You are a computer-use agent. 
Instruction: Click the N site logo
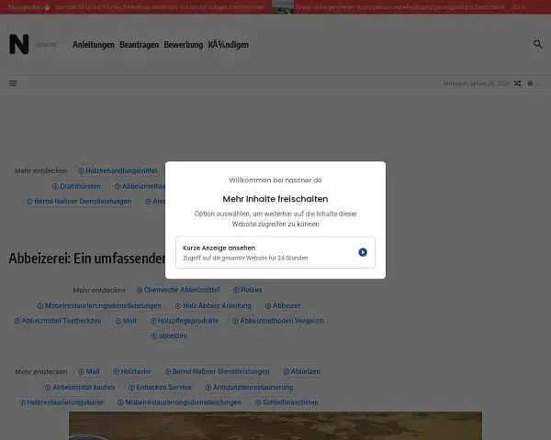[18, 44]
